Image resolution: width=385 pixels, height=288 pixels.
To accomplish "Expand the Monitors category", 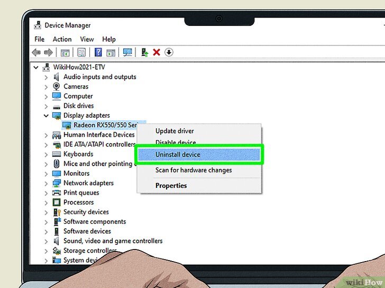I will (46, 174).
